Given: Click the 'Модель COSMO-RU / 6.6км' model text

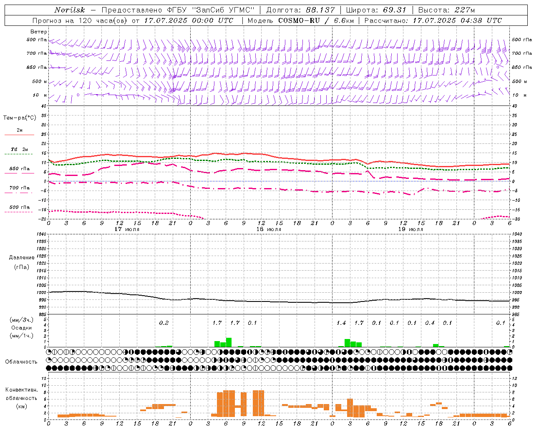Looking at the screenshot, I should point(300,20).
